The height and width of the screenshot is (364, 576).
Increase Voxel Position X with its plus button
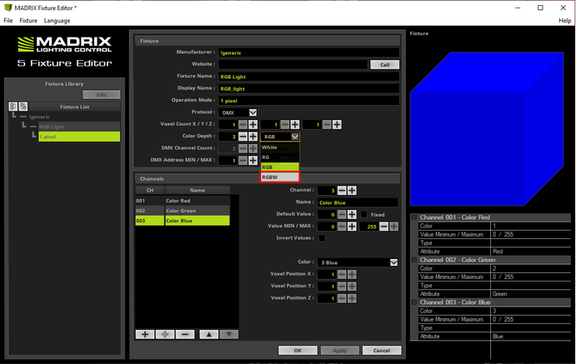tap(352, 275)
